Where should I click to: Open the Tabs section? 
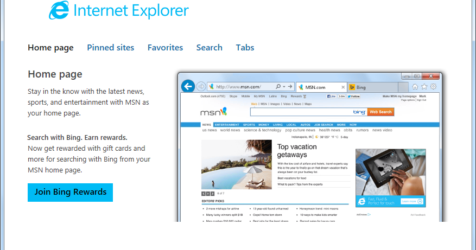pos(245,48)
